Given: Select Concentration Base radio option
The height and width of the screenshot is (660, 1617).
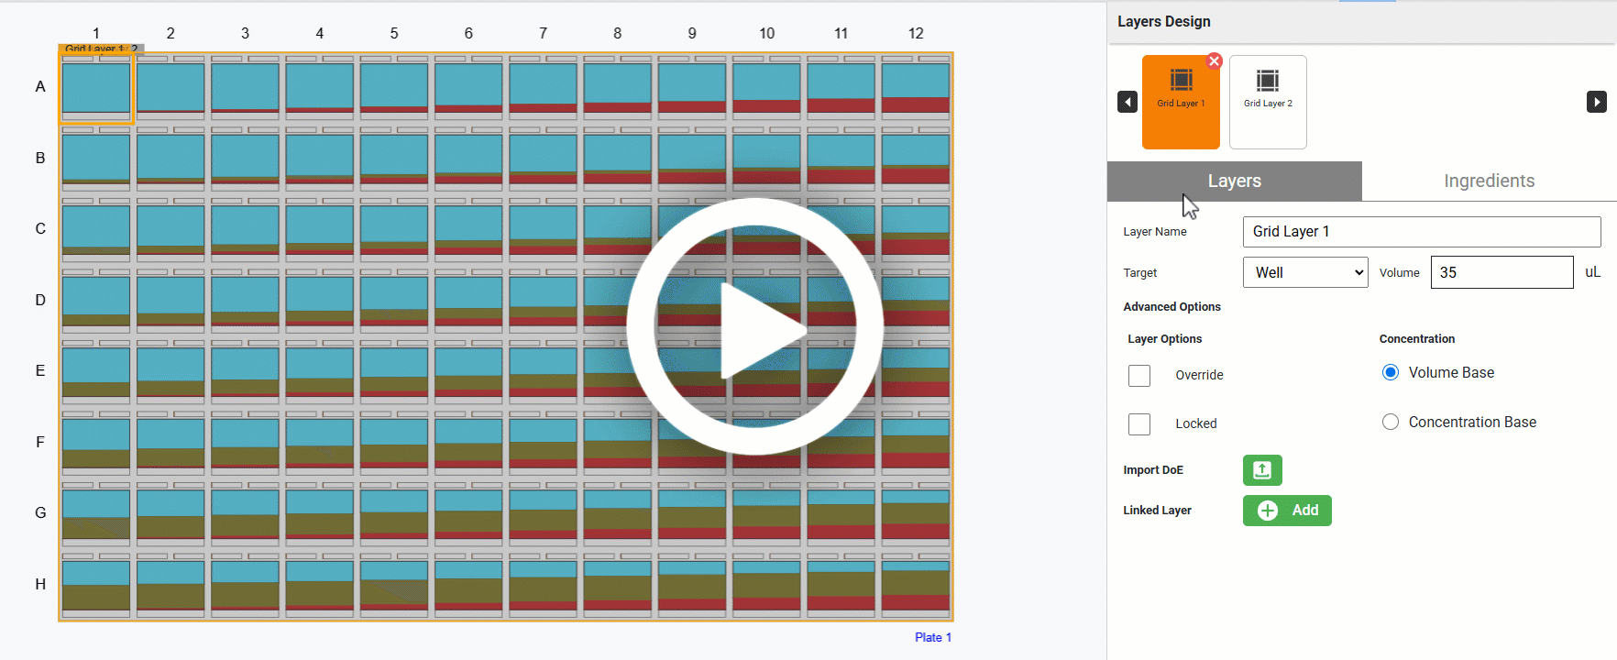Looking at the screenshot, I should (1391, 422).
